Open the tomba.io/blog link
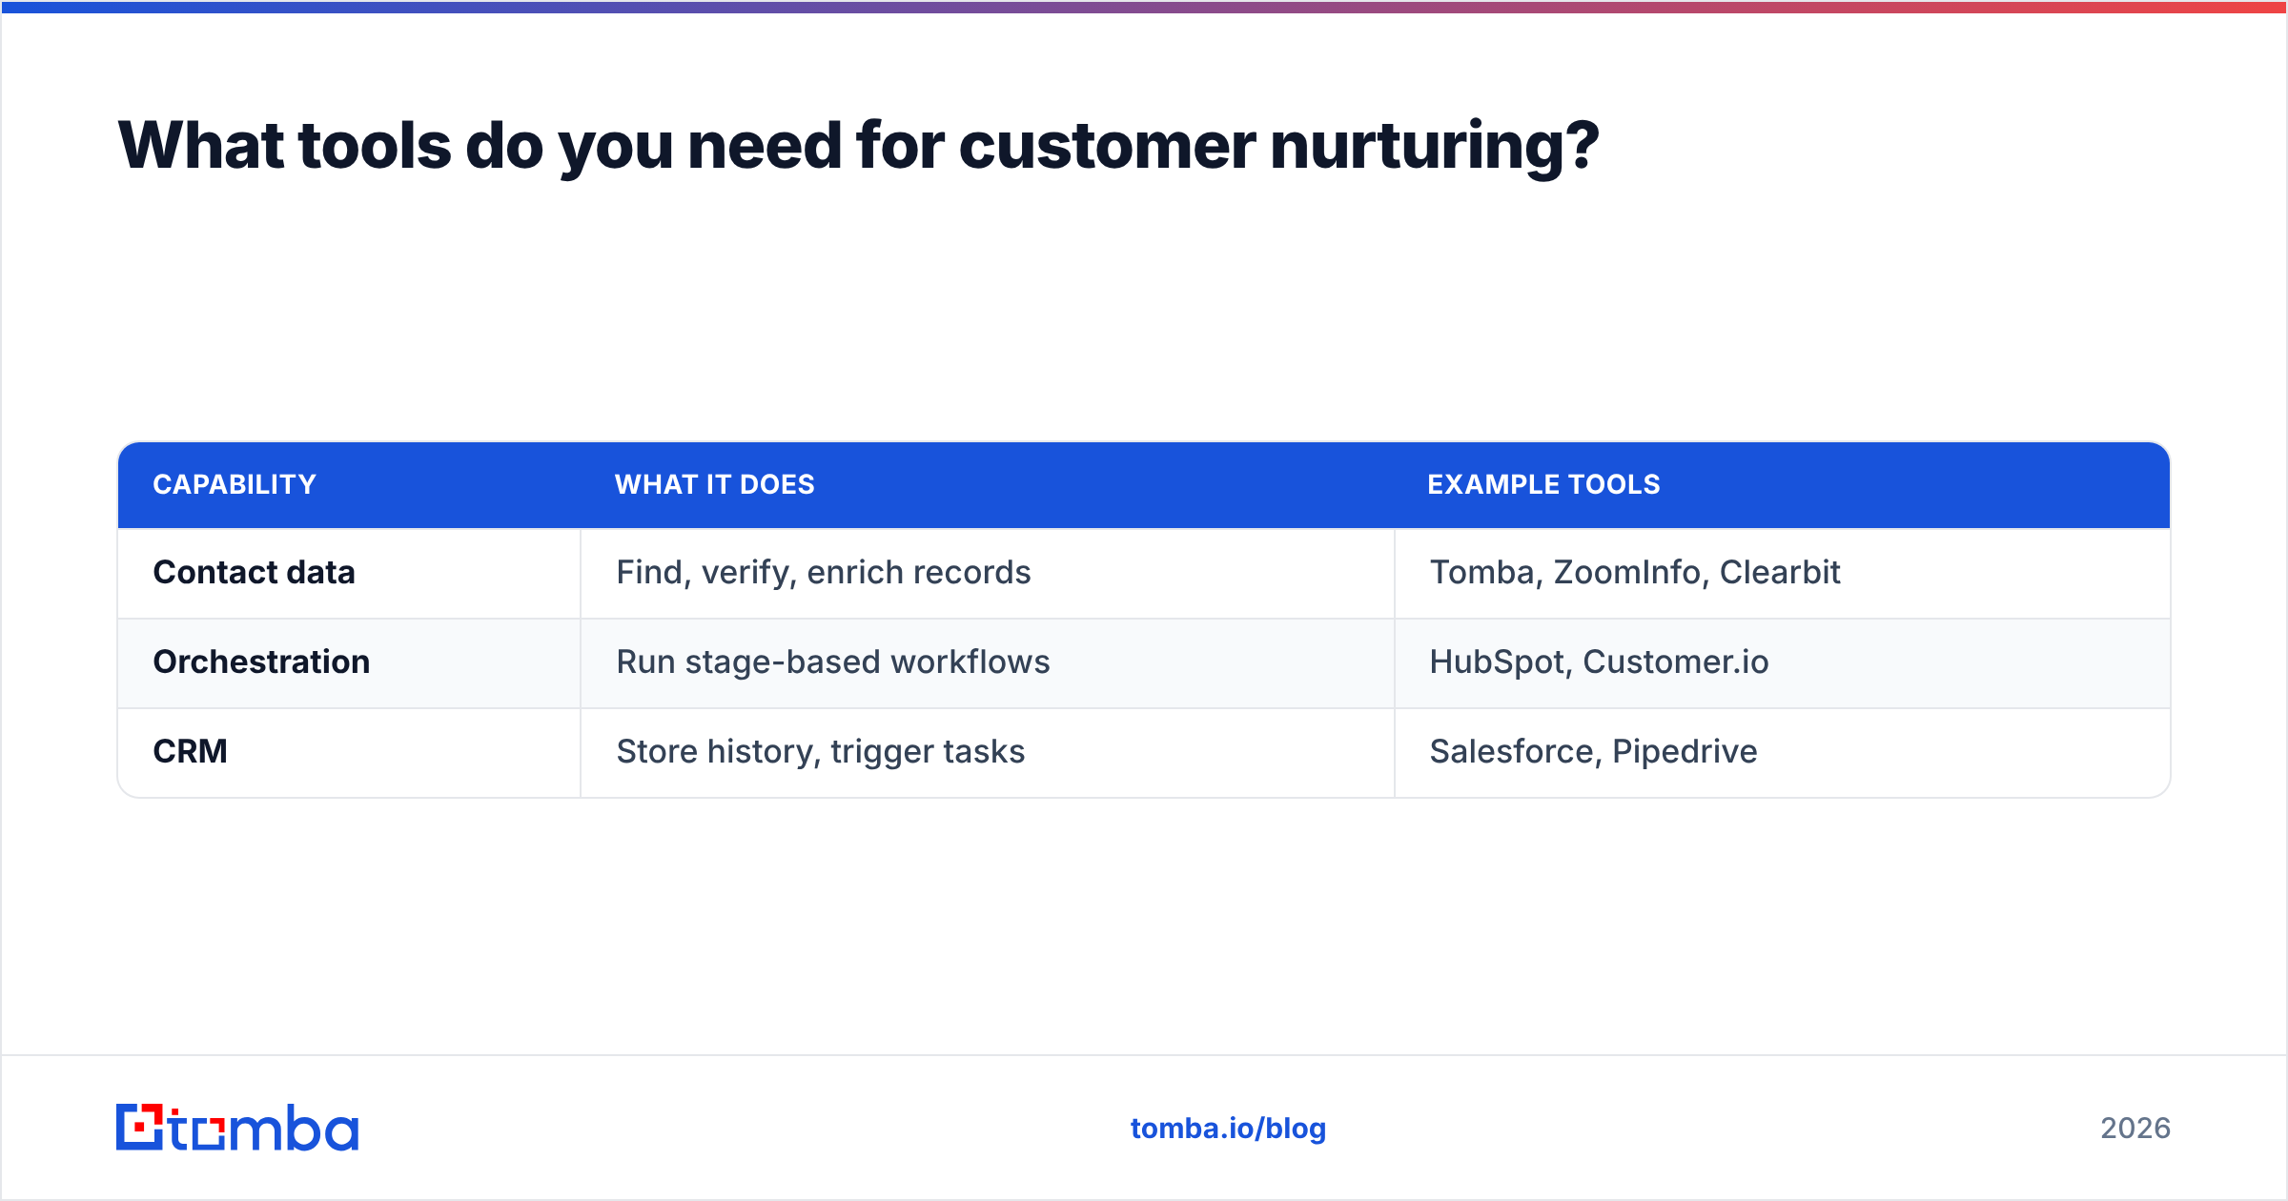The height and width of the screenshot is (1201, 2288). [1228, 1129]
